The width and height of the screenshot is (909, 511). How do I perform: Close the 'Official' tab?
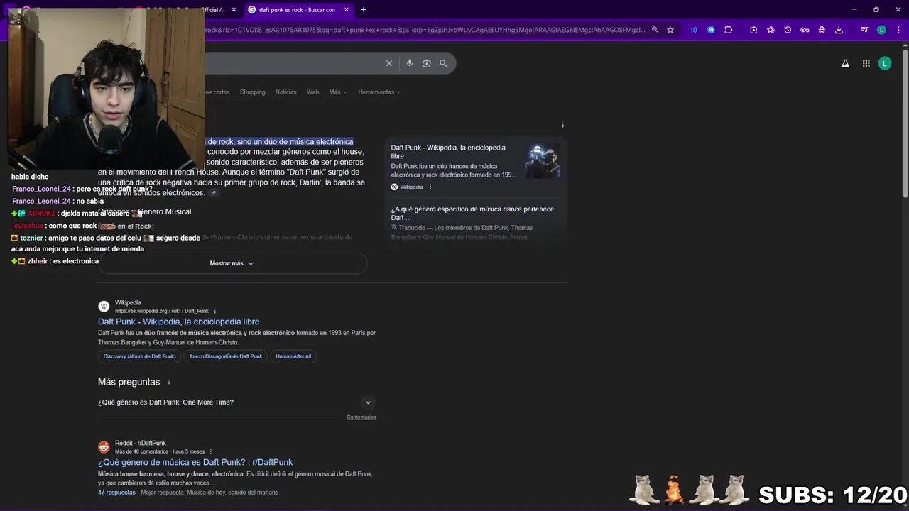point(234,10)
